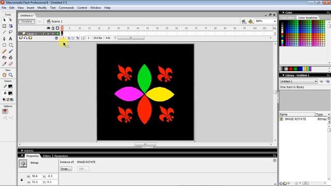This screenshot has width=331, height=186.
Task: Collapse the Properties panel
Action: tap(22, 156)
